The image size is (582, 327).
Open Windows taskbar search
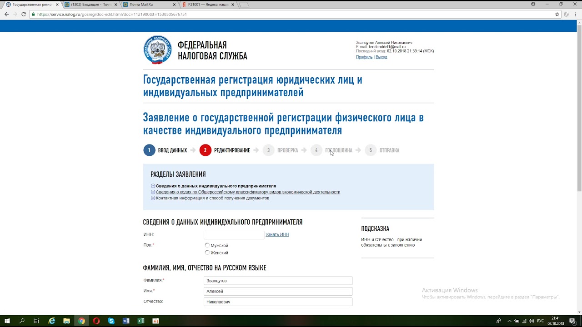pos(22,321)
